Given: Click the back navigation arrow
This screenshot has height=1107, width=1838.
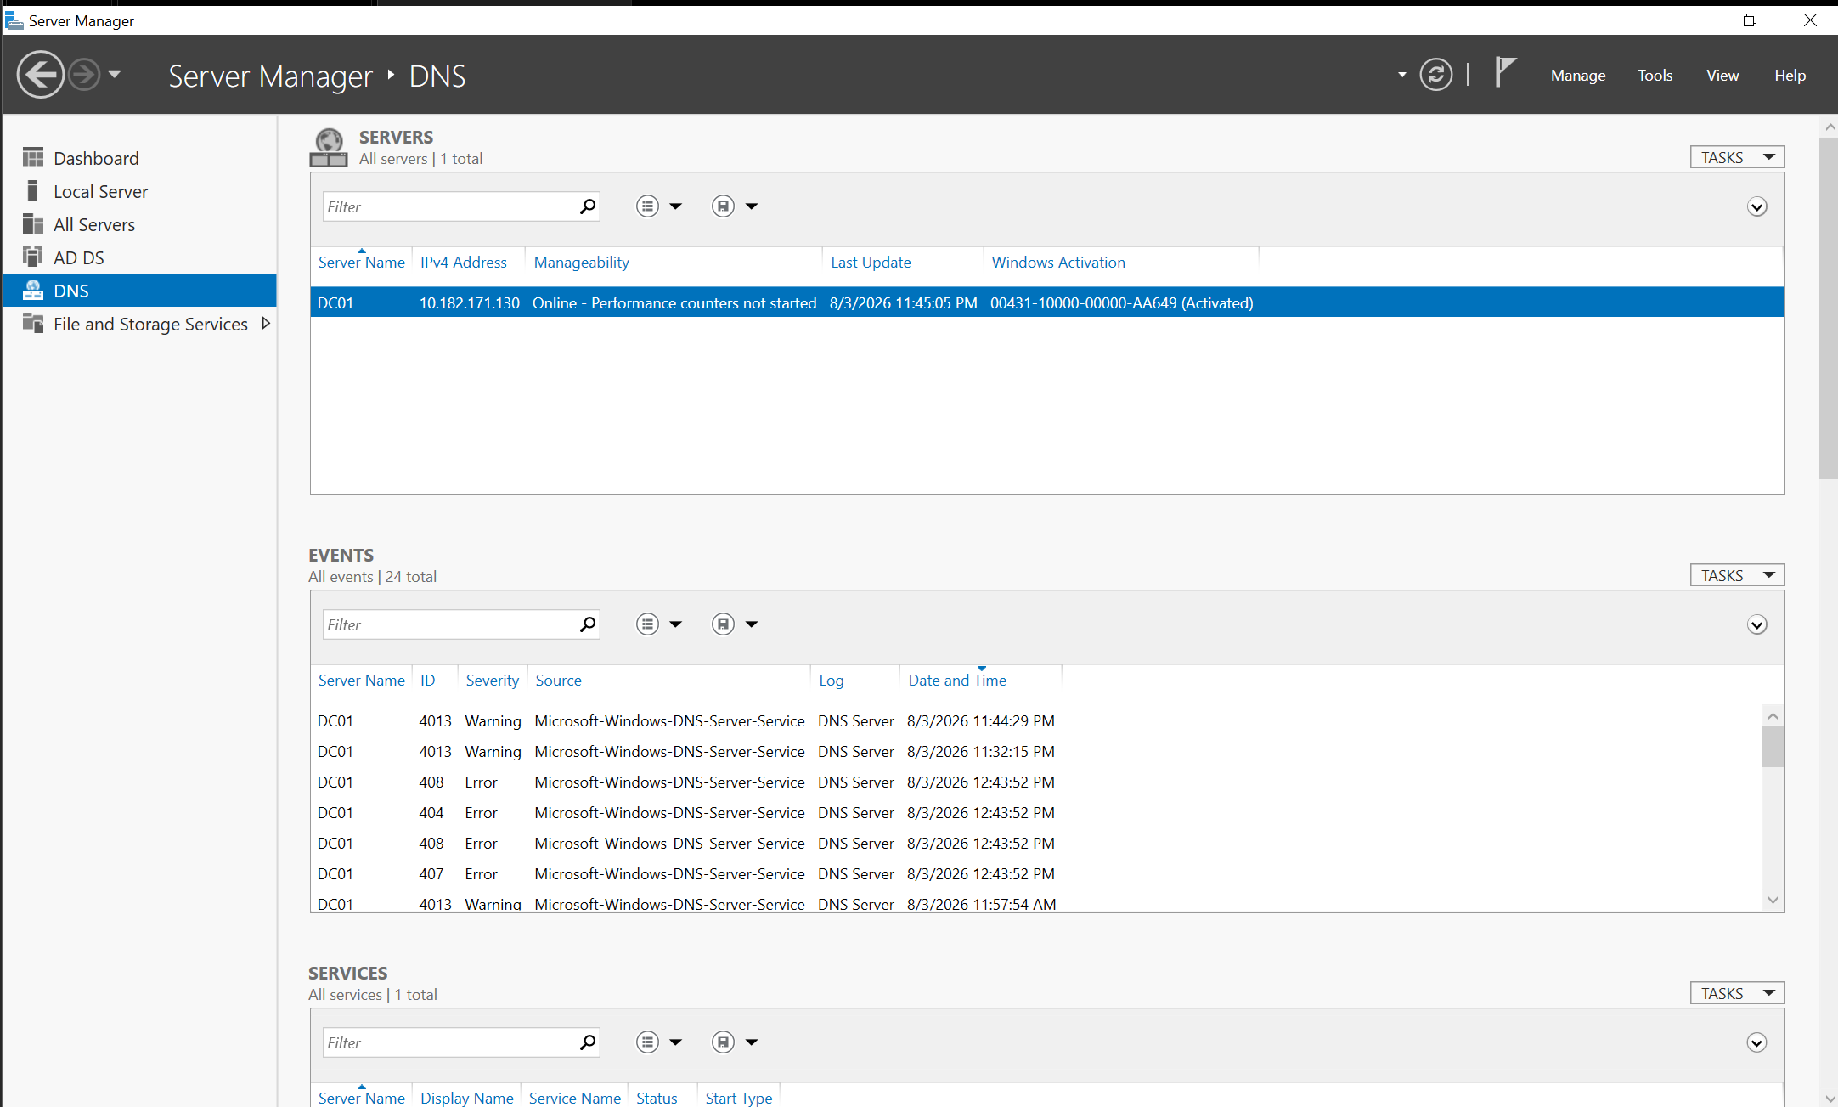Looking at the screenshot, I should (x=40, y=75).
